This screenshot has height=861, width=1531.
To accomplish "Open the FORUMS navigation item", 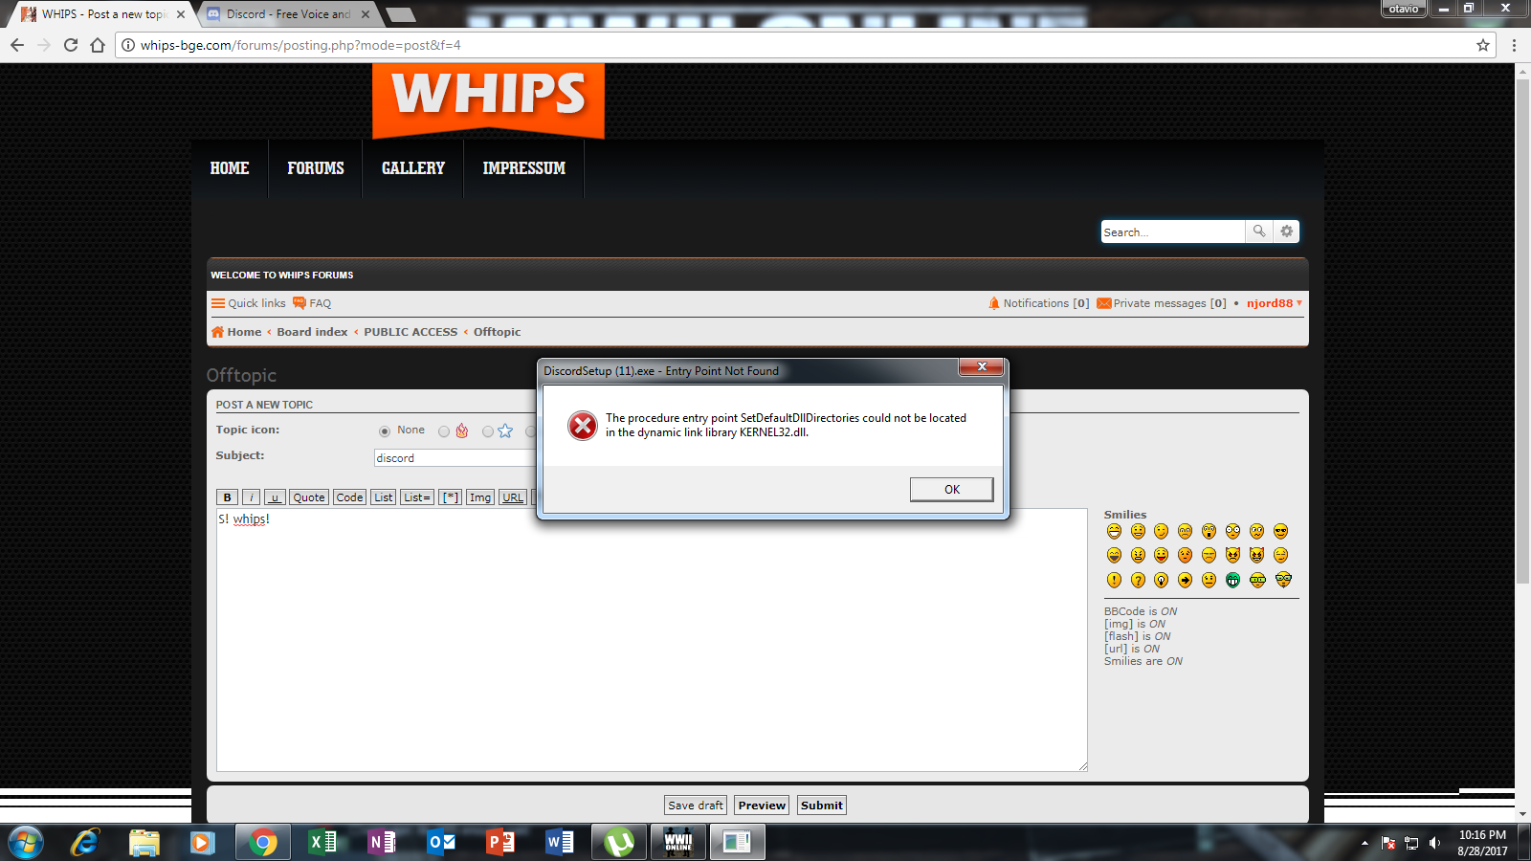I will point(316,168).
